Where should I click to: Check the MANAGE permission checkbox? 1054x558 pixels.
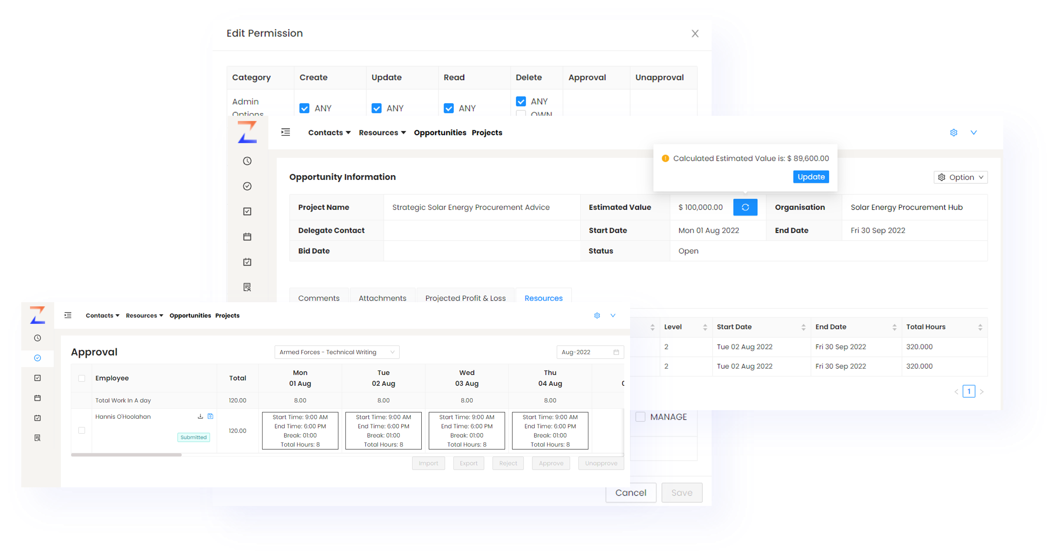pos(640,417)
